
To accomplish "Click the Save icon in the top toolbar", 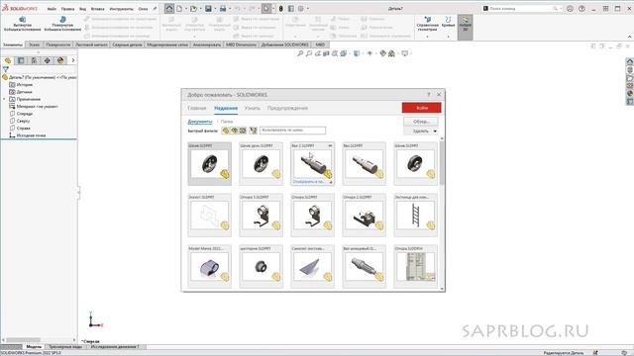I will (x=208, y=9).
